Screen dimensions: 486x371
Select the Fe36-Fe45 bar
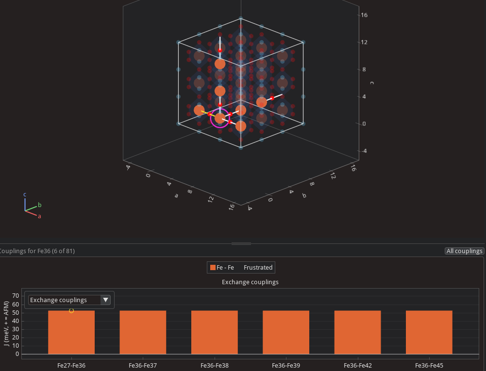(x=429, y=332)
